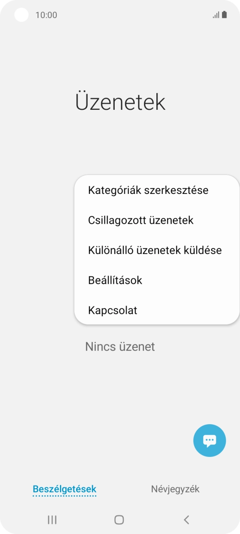Tap the clock showing 10:00
Image resolution: width=240 pixels, height=534 pixels.
pos(47,15)
